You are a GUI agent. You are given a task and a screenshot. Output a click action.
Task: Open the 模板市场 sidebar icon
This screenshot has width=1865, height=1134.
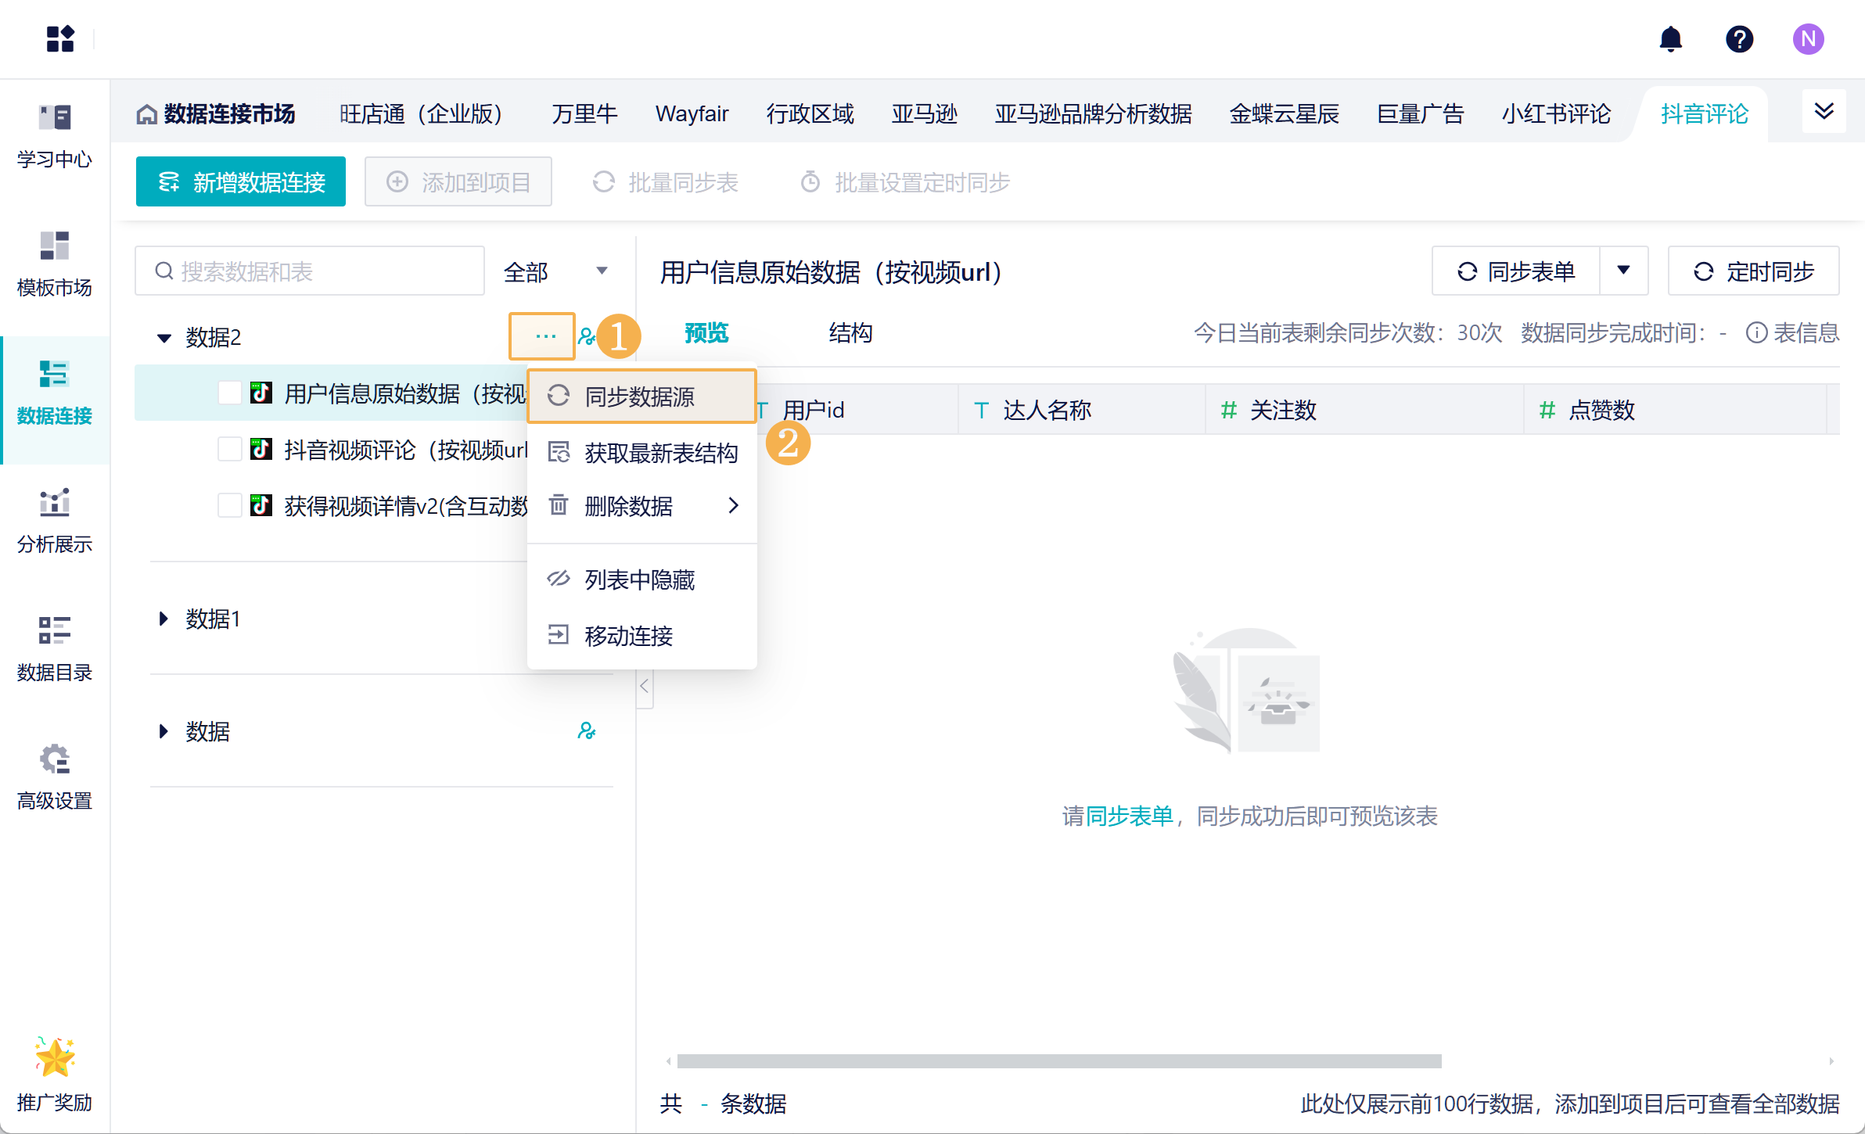tap(54, 247)
